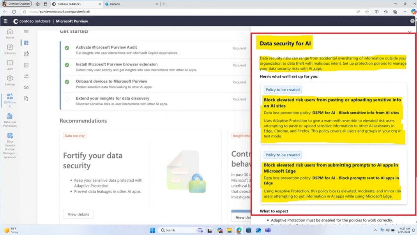Open Purview Settings gear icon
Screen dimensions: 417x235
[10, 81]
